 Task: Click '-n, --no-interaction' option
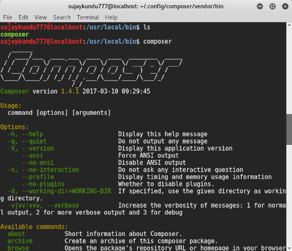[43, 170]
